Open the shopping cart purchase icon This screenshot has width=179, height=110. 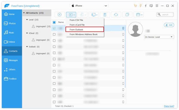(x=135, y=6)
